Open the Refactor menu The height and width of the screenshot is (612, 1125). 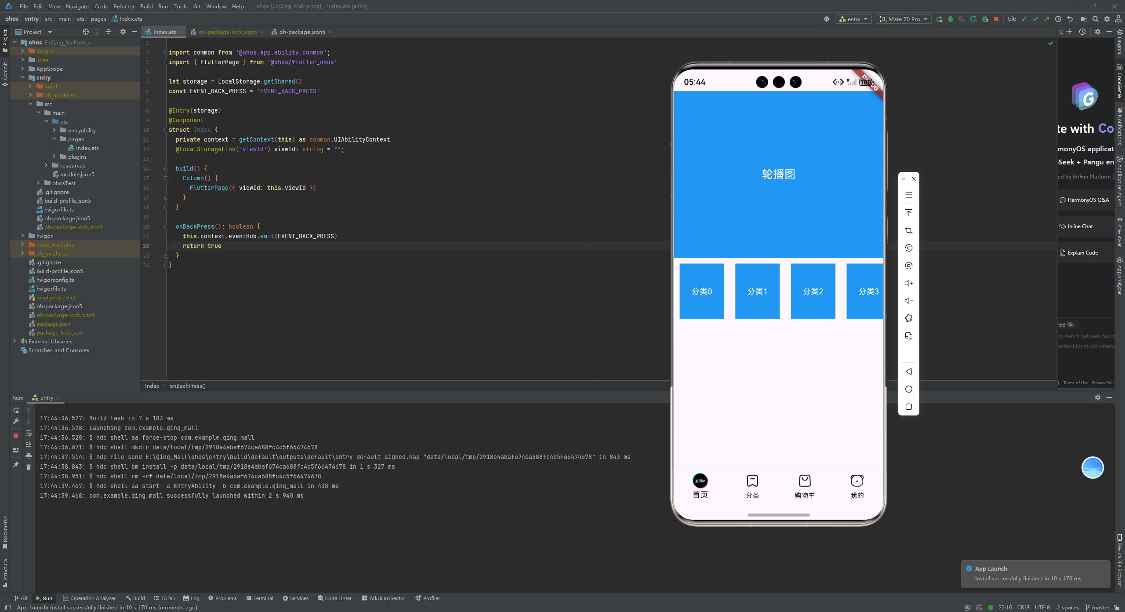tap(123, 6)
